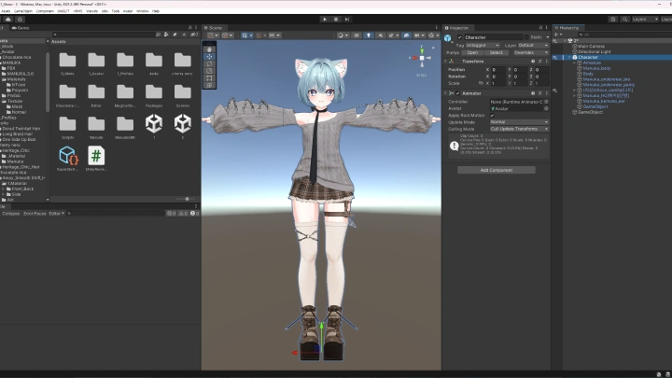
Task: Open the Animator component preset icon
Action: click(x=540, y=93)
